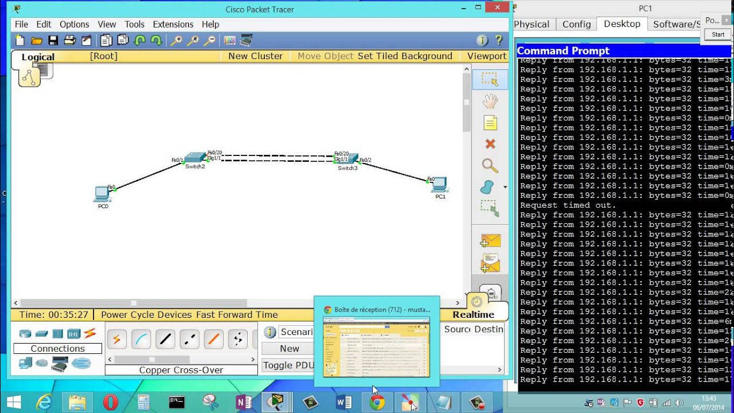
Task: Switch to PC1 Config tab
Action: [x=576, y=24]
